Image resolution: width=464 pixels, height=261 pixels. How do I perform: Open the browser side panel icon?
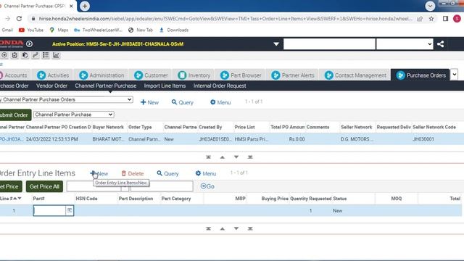pos(445,19)
